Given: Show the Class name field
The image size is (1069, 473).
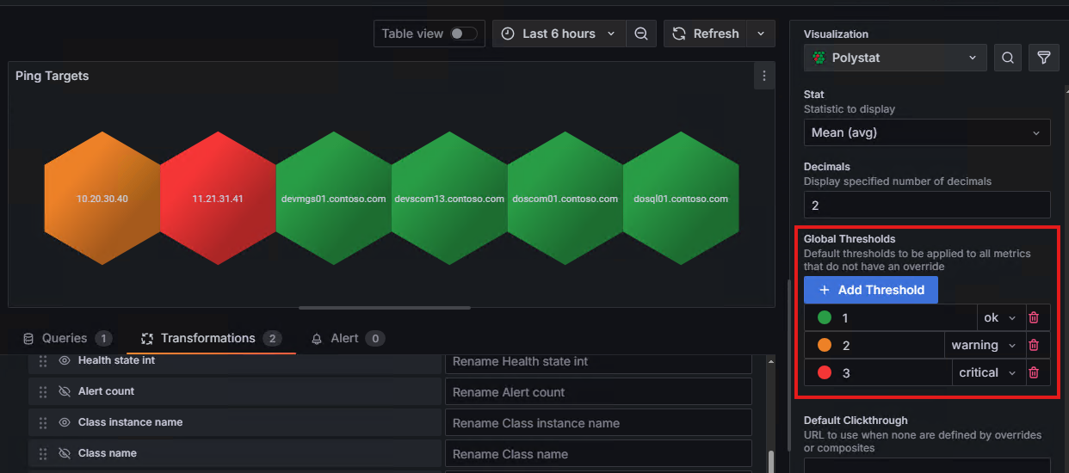Looking at the screenshot, I should tap(65, 453).
